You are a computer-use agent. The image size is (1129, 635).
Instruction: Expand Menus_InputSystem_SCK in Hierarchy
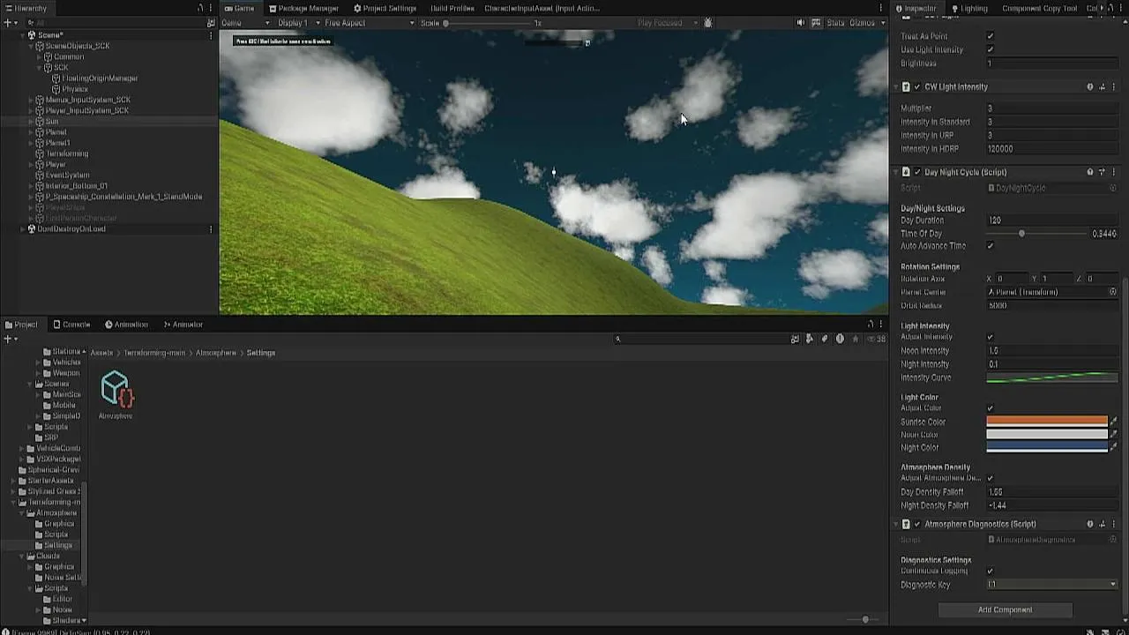coord(31,101)
